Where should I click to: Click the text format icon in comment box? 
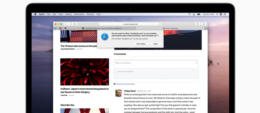pos(196,63)
